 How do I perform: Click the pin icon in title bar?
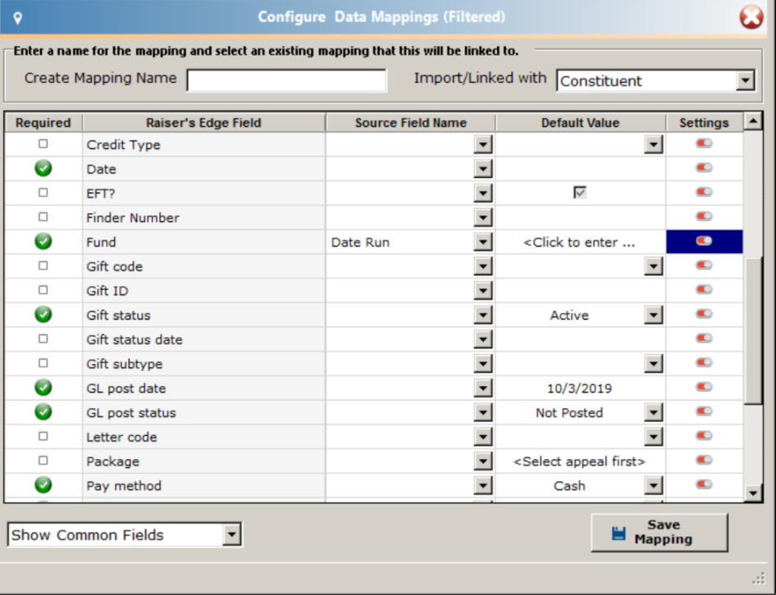coord(18,19)
